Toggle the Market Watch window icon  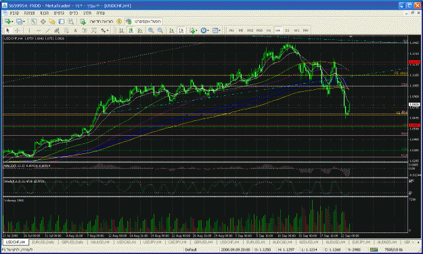coord(33,22)
